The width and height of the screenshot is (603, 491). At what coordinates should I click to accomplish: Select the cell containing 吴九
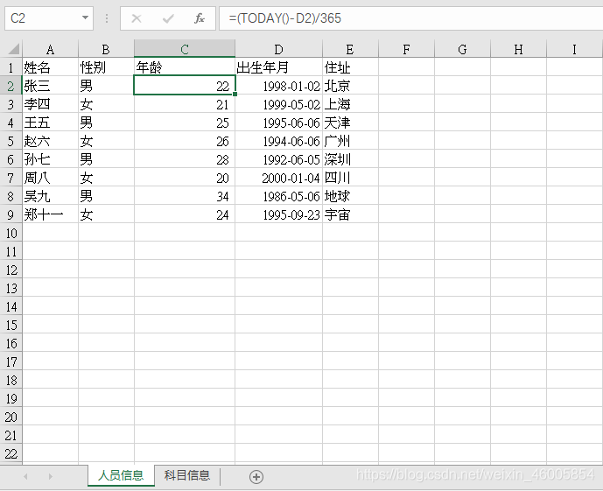coord(51,196)
